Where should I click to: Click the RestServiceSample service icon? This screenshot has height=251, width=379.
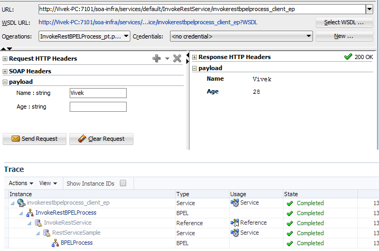pyautogui.click(x=46, y=233)
